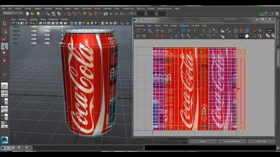The height and width of the screenshot is (157, 280).
Task: Toggle Make live surface magnet
Action: (96, 14)
